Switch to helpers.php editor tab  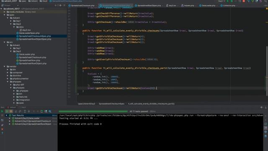pos(189,5)
